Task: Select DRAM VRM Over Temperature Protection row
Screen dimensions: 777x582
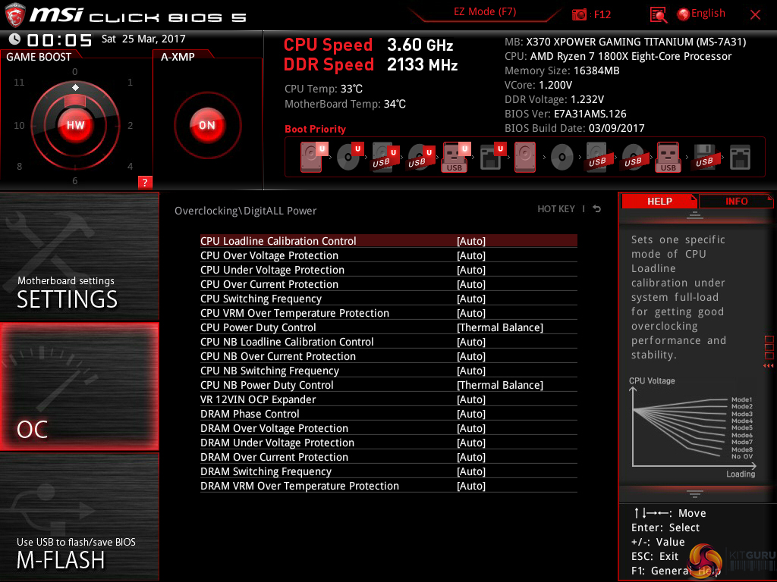Action: coord(388,486)
